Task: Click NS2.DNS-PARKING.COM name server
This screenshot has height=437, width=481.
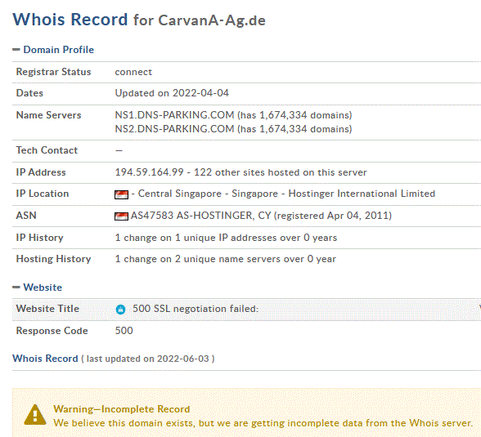Action: (174, 129)
